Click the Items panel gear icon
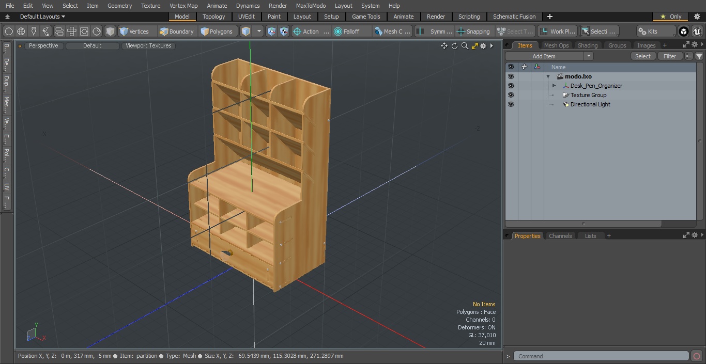The image size is (706, 364). [x=695, y=45]
